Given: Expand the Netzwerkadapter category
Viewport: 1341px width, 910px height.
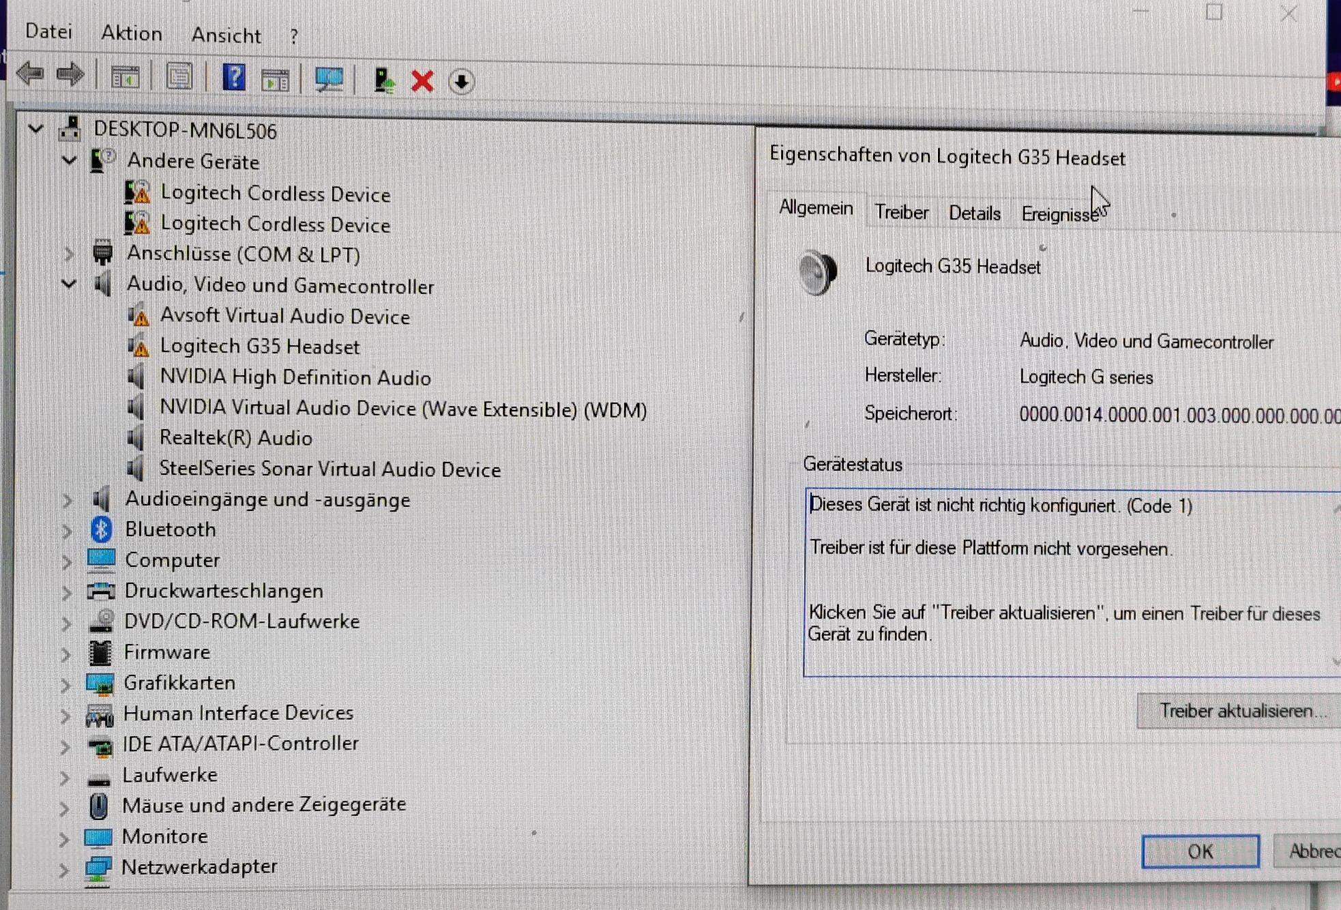Looking at the screenshot, I should tap(63, 870).
